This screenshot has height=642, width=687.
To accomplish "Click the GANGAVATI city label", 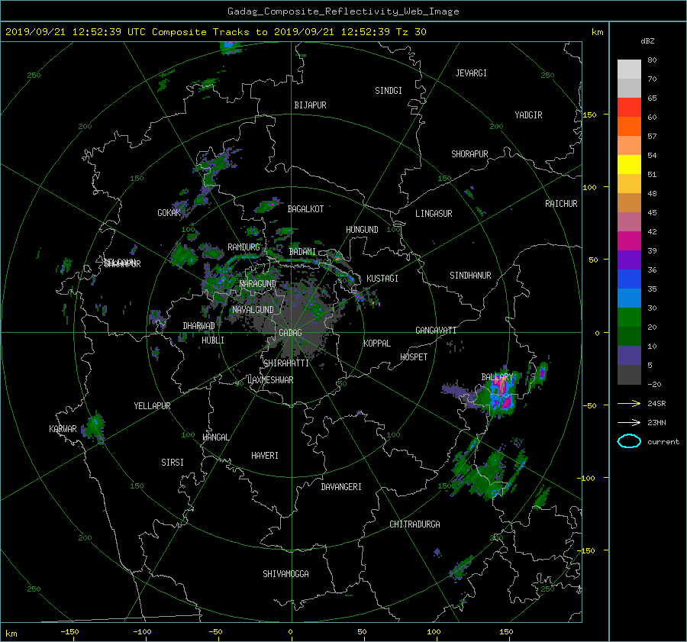I will [x=436, y=331].
